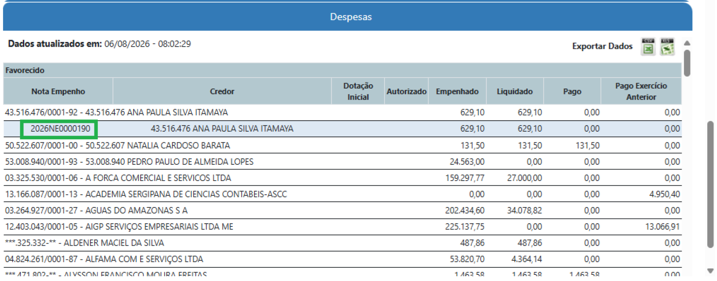Image resolution: width=717 pixels, height=281 pixels.
Task: Sort by Empenhado column header
Action: coord(457,91)
